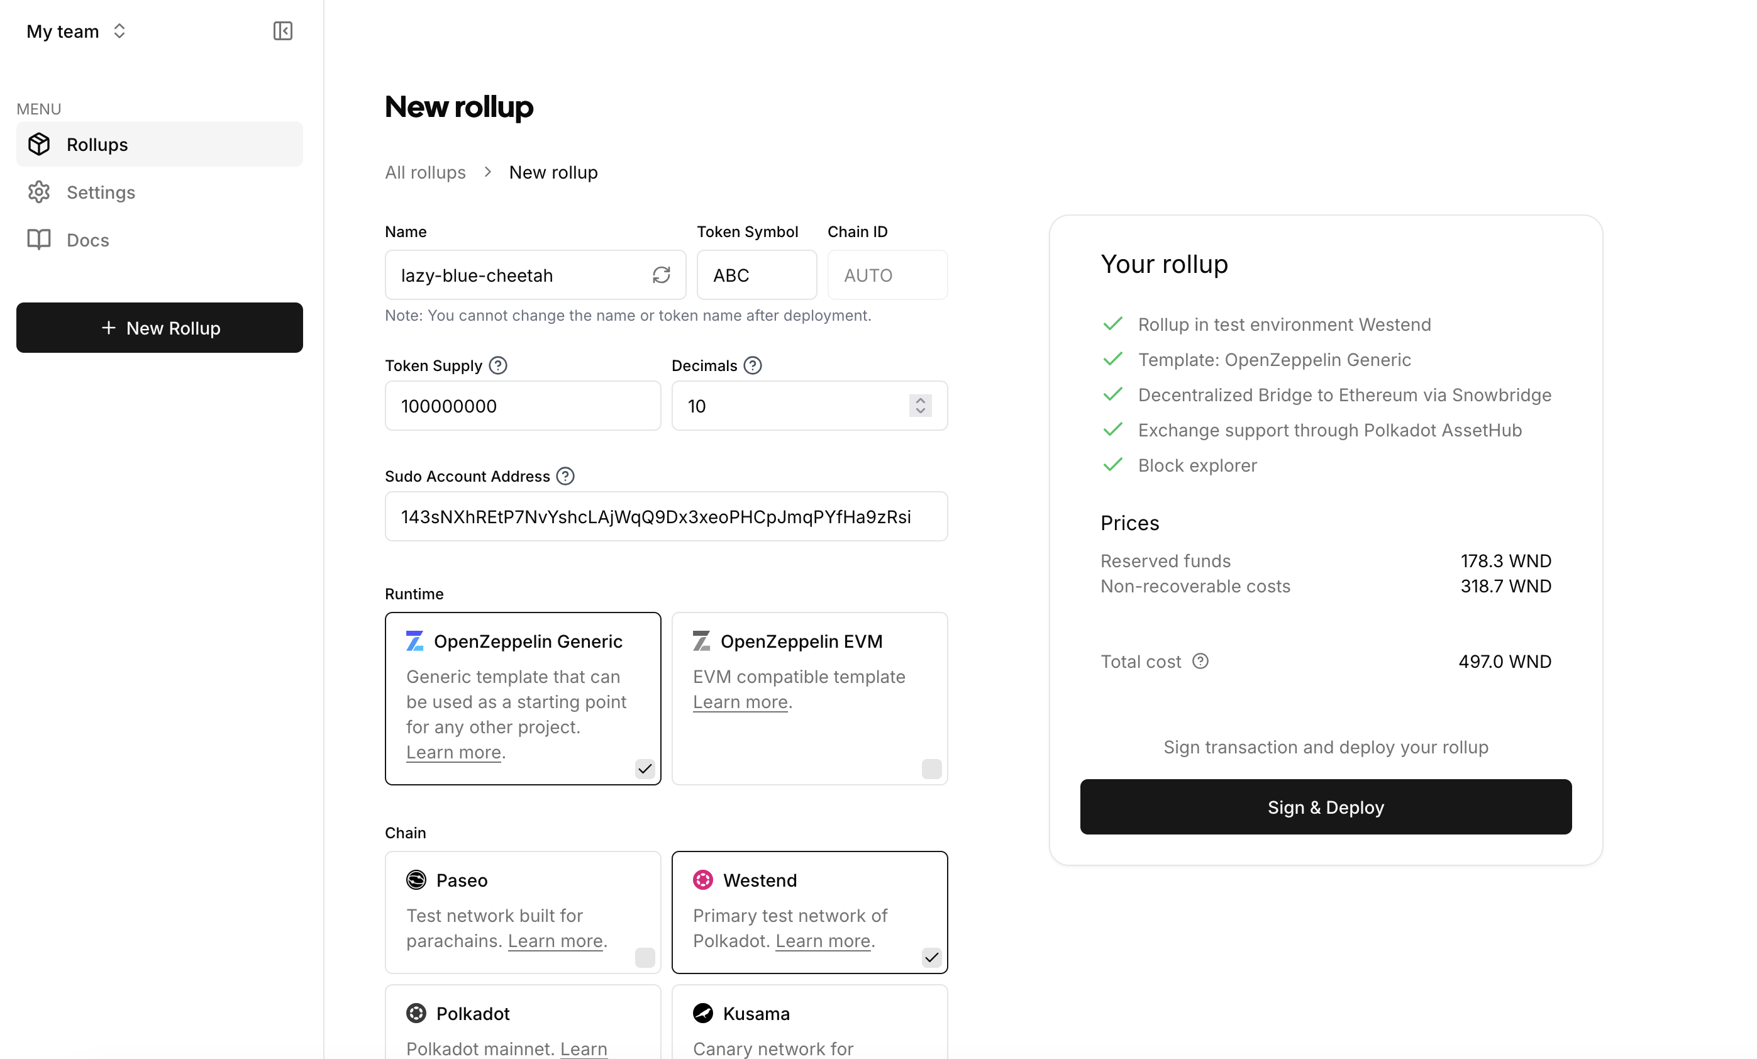Click the Paseo chain logo
The height and width of the screenshot is (1059, 1757).
pos(416,879)
